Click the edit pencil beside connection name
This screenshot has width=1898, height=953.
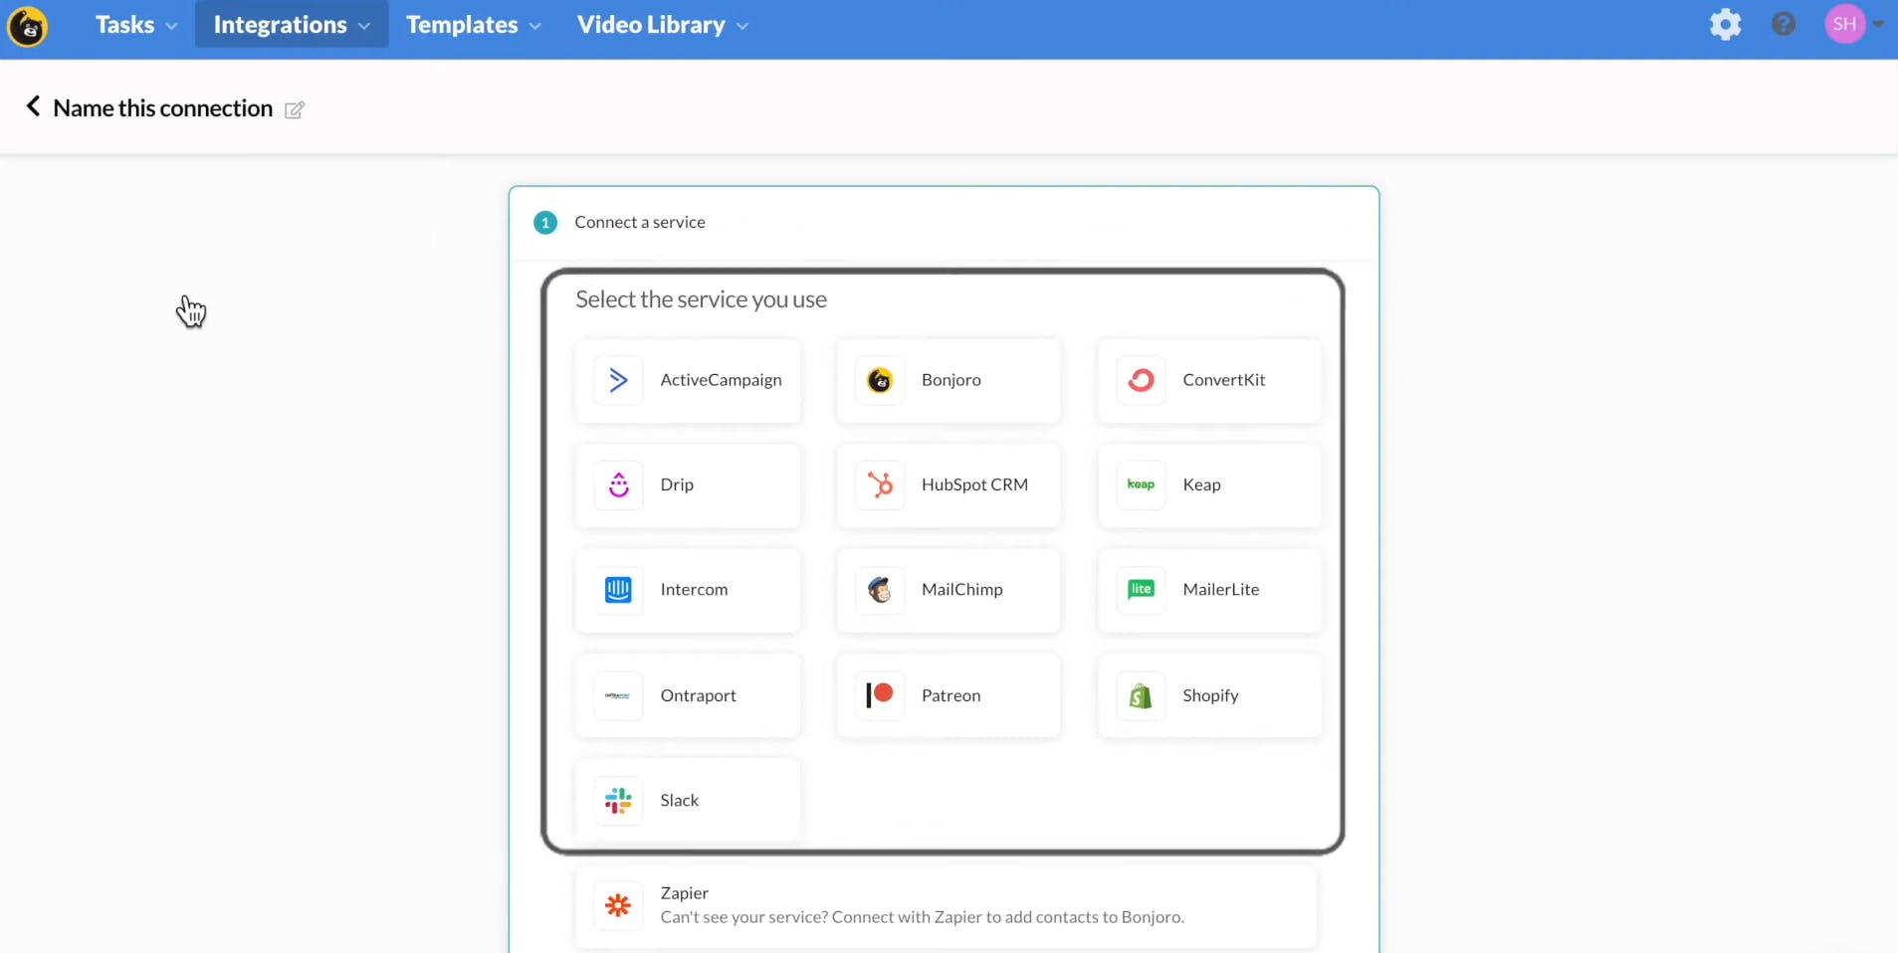(x=295, y=109)
